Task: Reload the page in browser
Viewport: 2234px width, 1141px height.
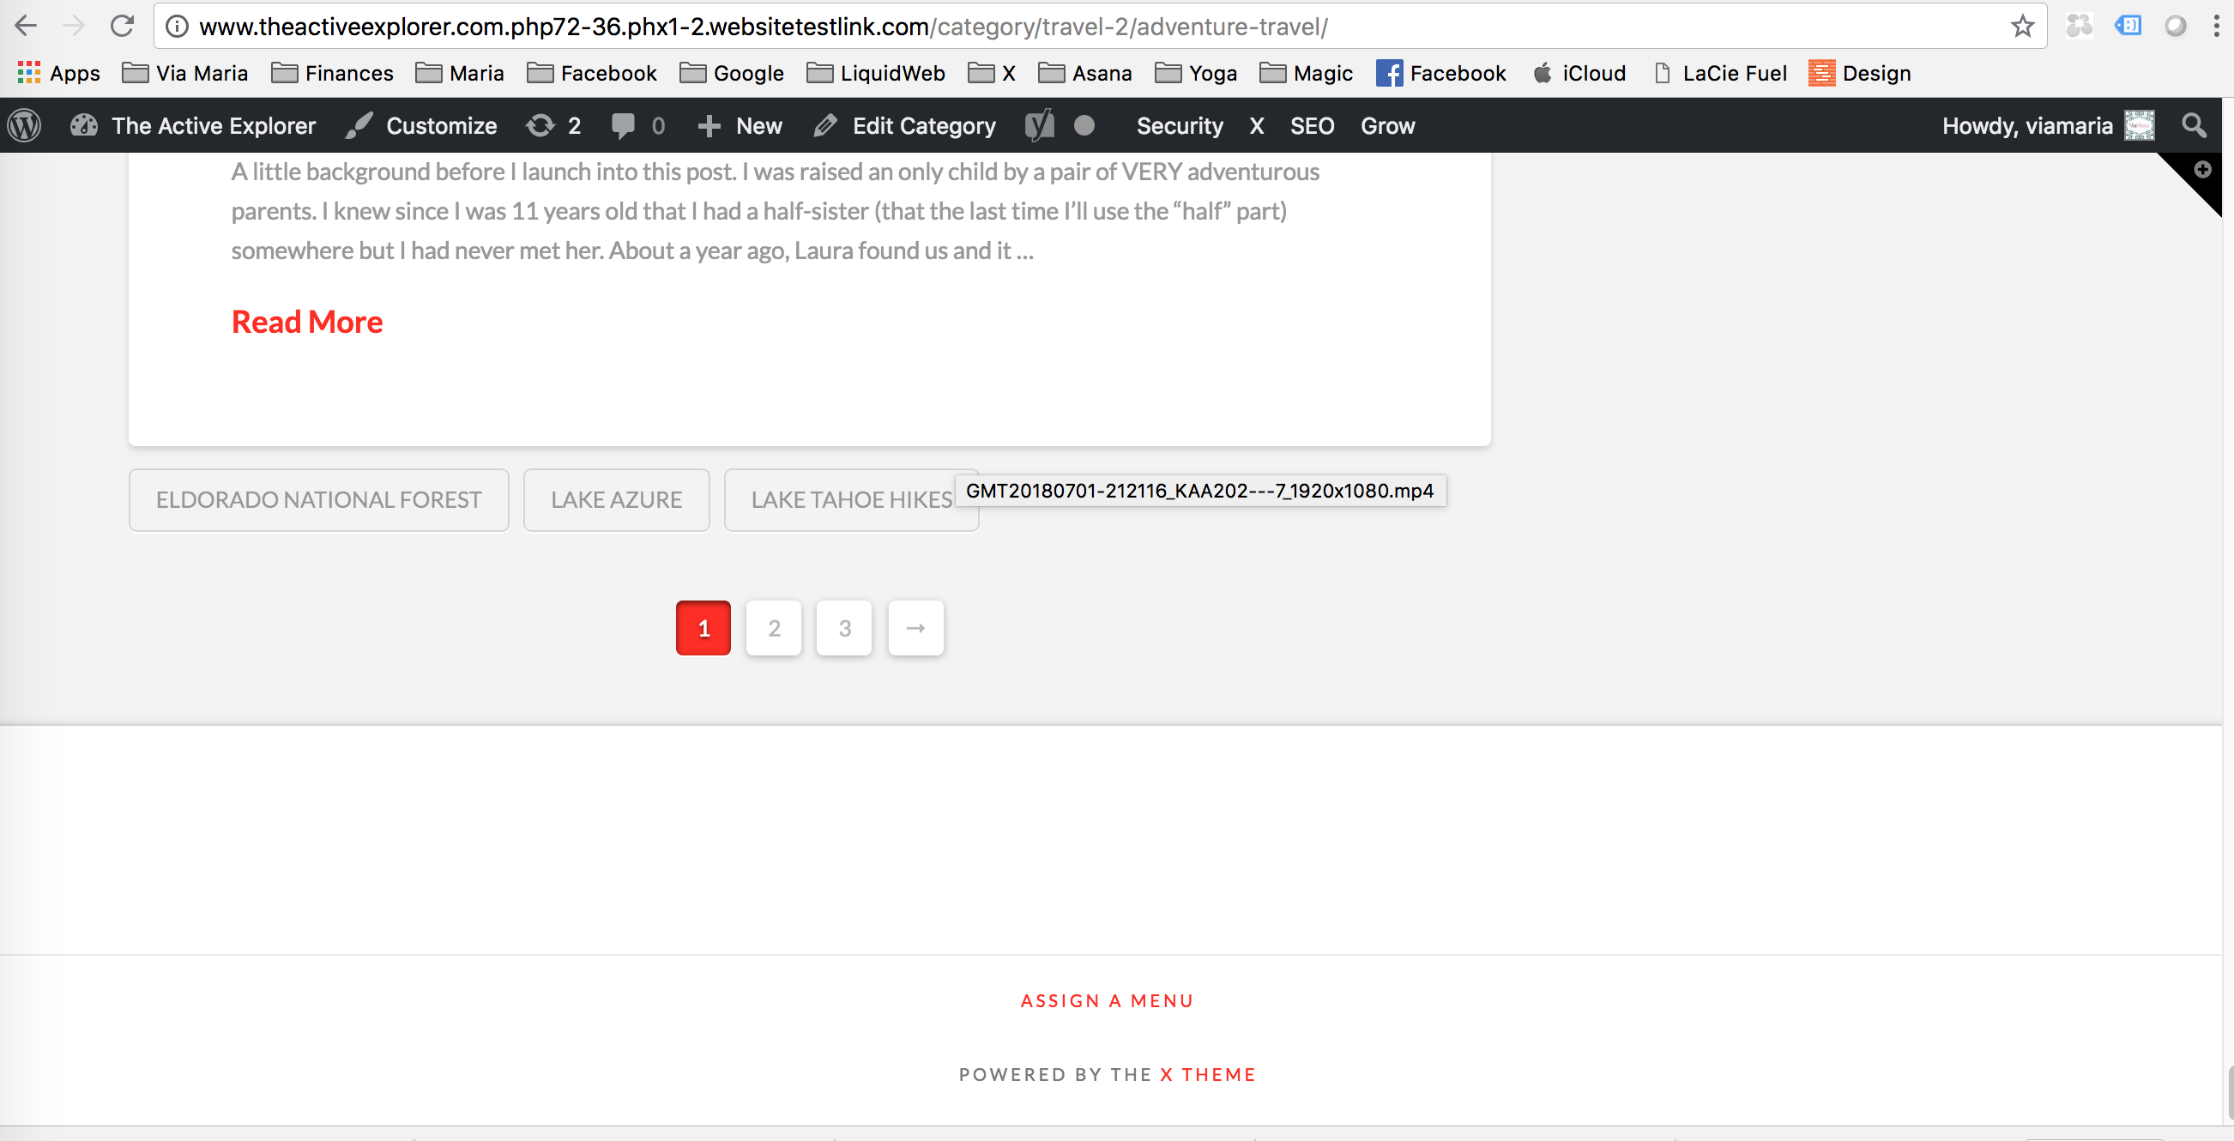Action: pyautogui.click(x=123, y=26)
